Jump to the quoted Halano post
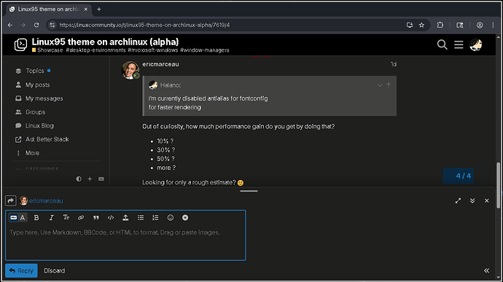This screenshot has height=282, width=503. coord(389,85)
